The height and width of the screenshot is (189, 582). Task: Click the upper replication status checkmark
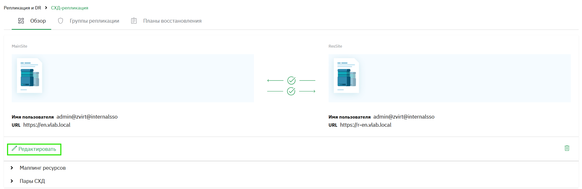(291, 80)
